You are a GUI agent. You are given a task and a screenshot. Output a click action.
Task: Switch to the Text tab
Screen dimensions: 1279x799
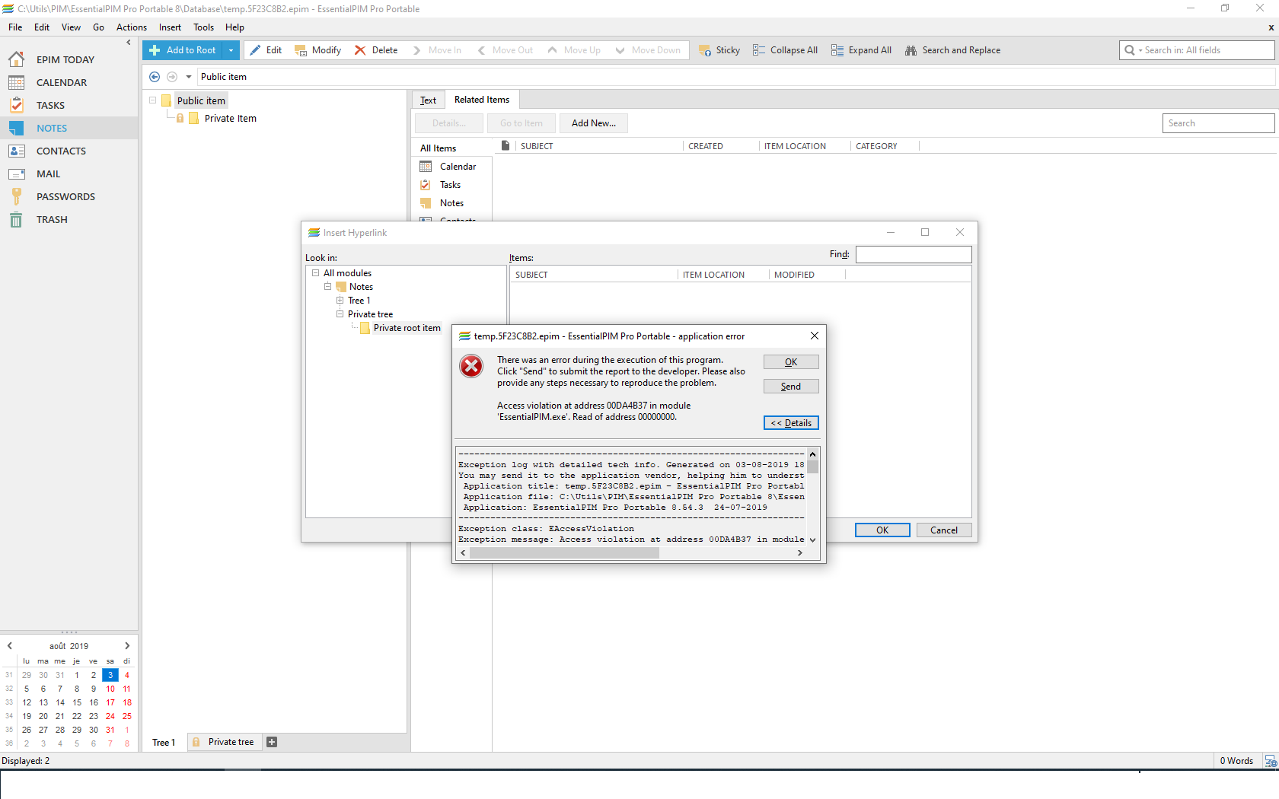tap(428, 100)
